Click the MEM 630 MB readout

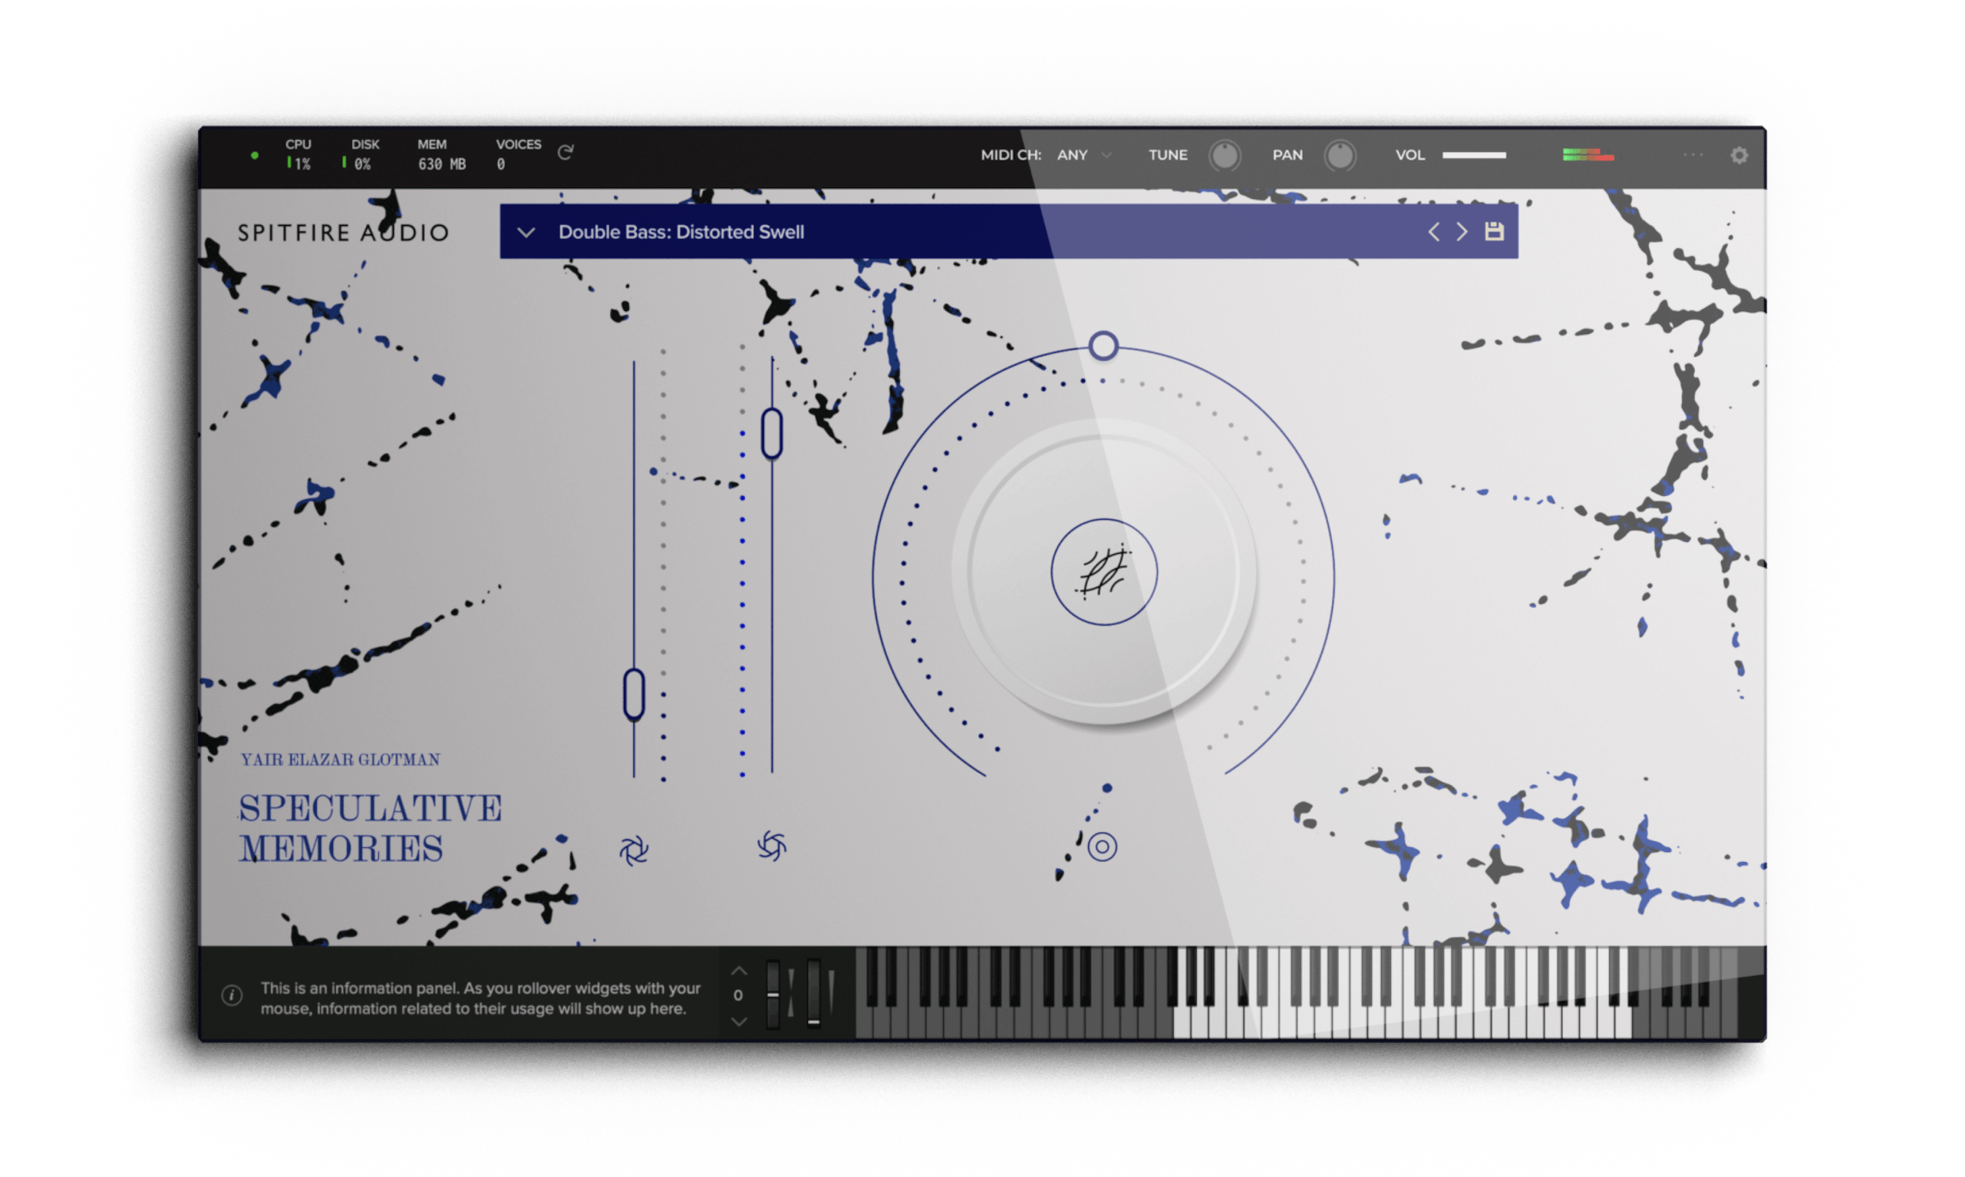point(441,154)
